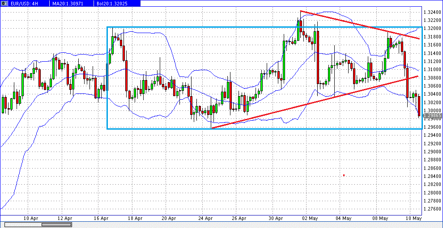Screen dimensions: 443x228
Task: Click the 08 May date label
Action: point(379,218)
